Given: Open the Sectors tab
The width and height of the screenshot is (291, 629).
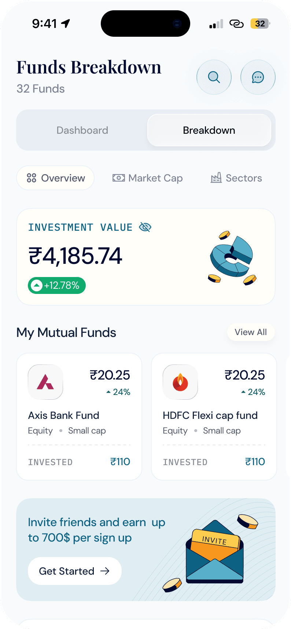Looking at the screenshot, I should coord(236,178).
